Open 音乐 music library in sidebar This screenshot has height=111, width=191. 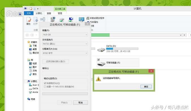(x=33, y=74)
